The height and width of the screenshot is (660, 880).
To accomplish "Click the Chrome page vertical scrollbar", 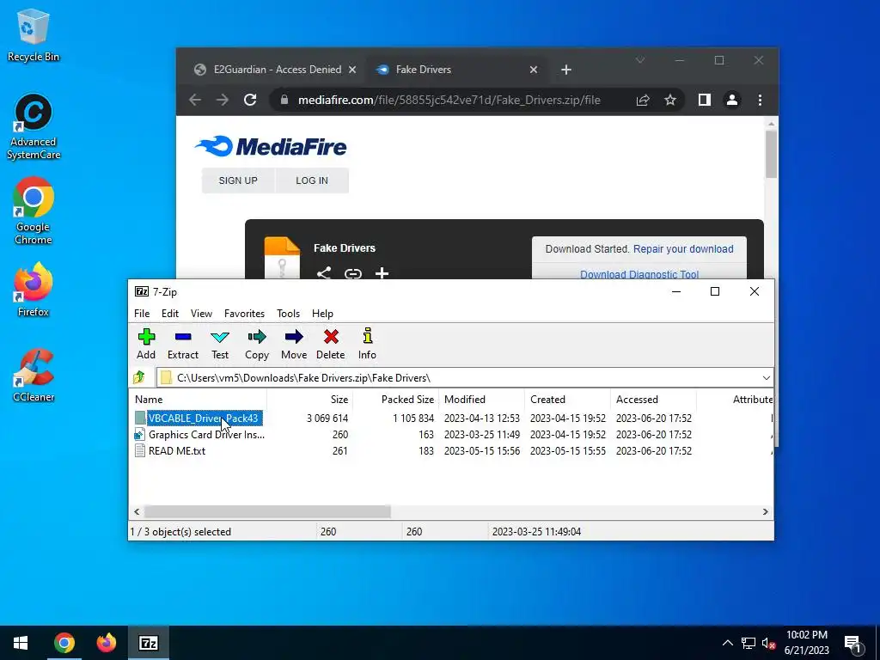I will click(771, 155).
